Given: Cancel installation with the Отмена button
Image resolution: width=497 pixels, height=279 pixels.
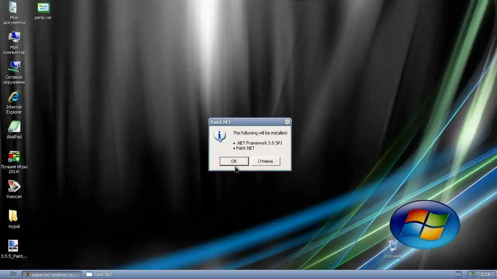Looking at the screenshot, I should (x=265, y=161).
